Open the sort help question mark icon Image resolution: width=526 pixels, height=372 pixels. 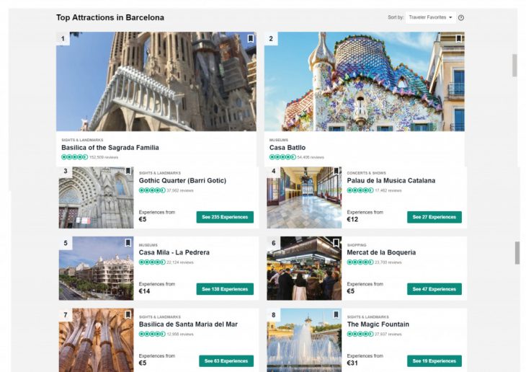[x=461, y=17]
